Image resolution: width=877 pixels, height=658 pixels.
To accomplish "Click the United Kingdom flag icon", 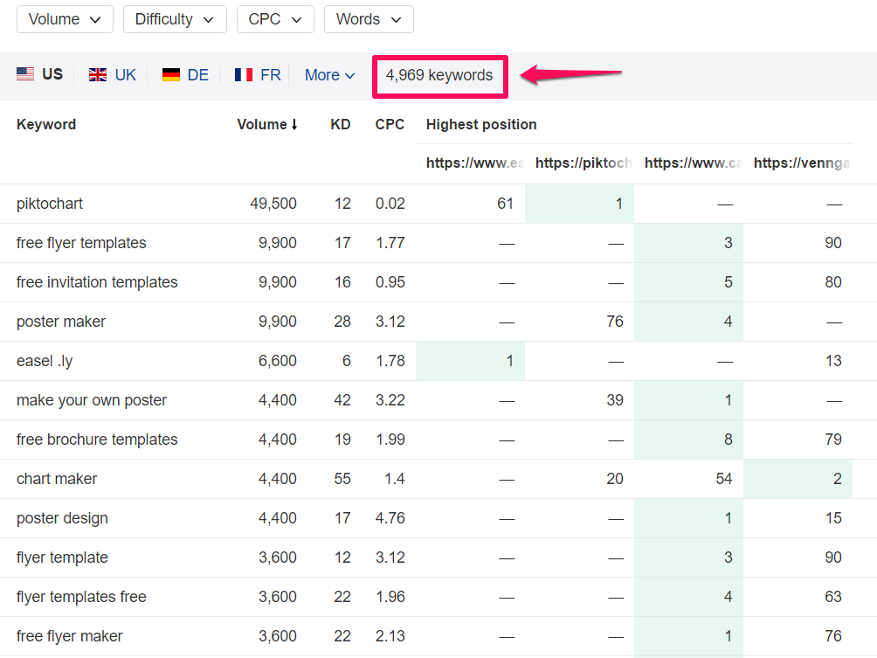I will tap(98, 74).
